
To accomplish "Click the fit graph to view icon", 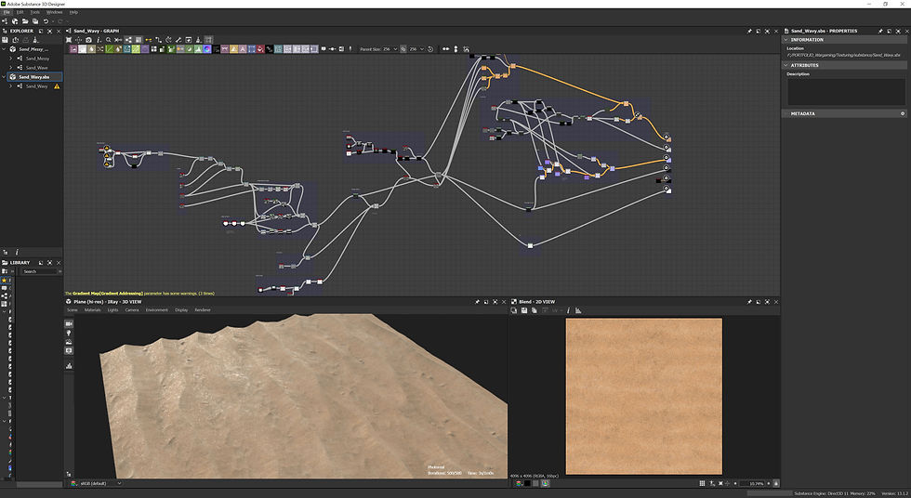I will tap(69, 40).
